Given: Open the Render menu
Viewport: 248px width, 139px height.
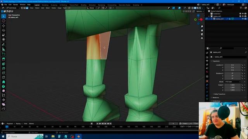Looking at the screenshot, I should point(15,5).
